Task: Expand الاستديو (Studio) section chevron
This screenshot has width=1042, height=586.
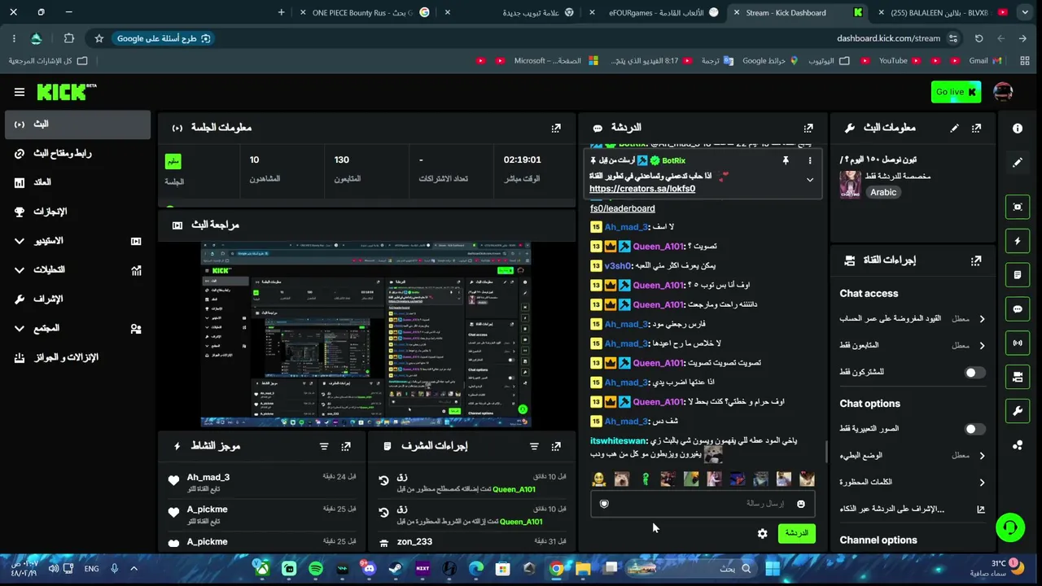Action: pyautogui.click(x=20, y=241)
